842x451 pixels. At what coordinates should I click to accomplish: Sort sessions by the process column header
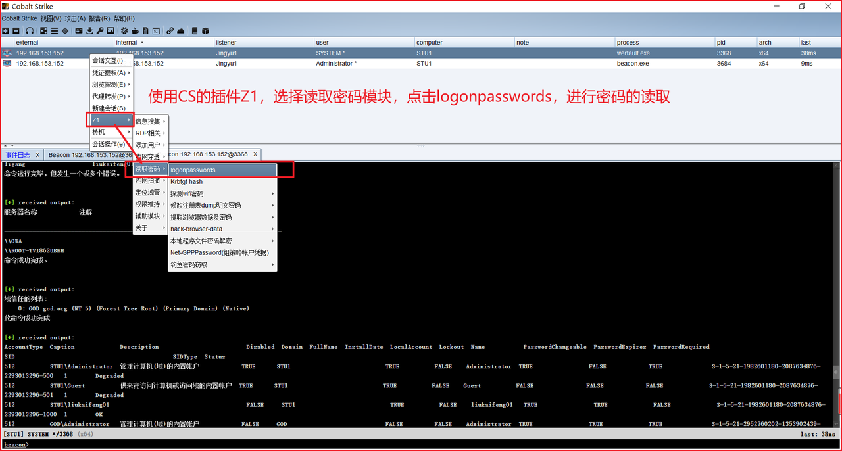click(664, 42)
